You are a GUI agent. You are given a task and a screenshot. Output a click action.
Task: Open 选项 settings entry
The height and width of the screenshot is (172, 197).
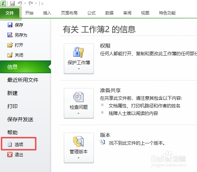pos(19,144)
